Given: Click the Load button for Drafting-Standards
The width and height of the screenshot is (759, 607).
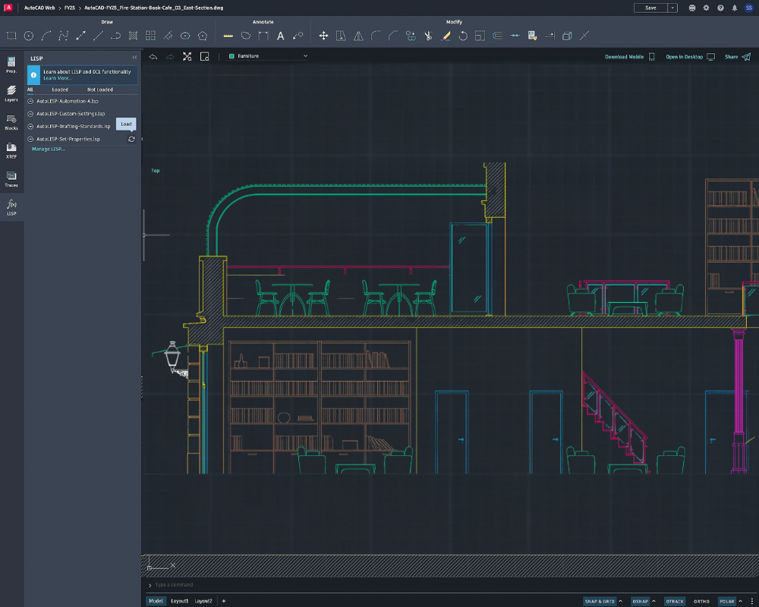Looking at the screenshot, I should [x=126, y=124].
